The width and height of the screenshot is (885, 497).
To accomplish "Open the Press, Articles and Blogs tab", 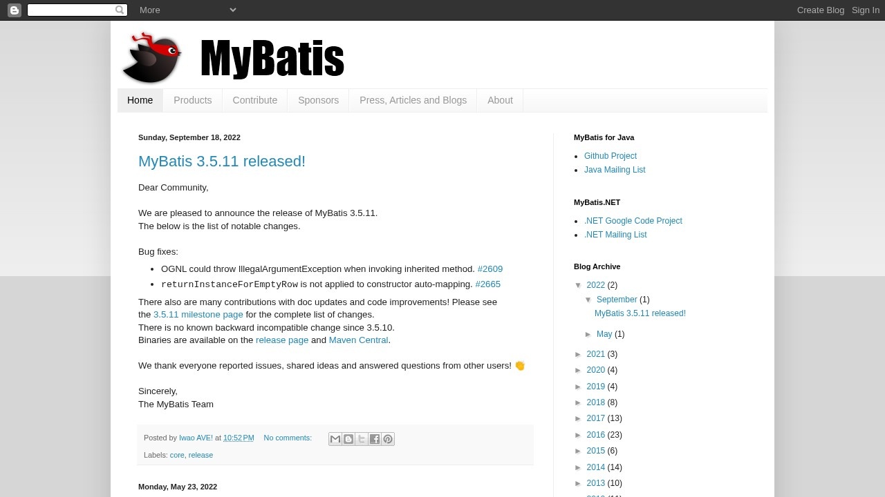I will tap(413, 100).
